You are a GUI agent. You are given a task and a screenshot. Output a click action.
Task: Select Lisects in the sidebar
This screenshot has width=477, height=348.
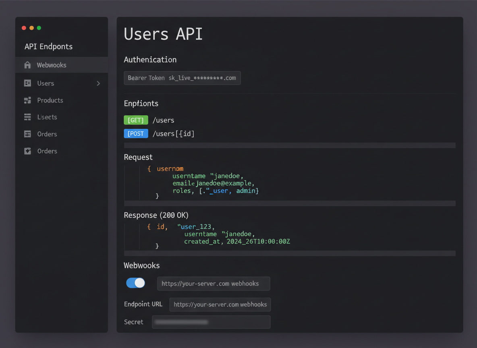tap(62, 117)
